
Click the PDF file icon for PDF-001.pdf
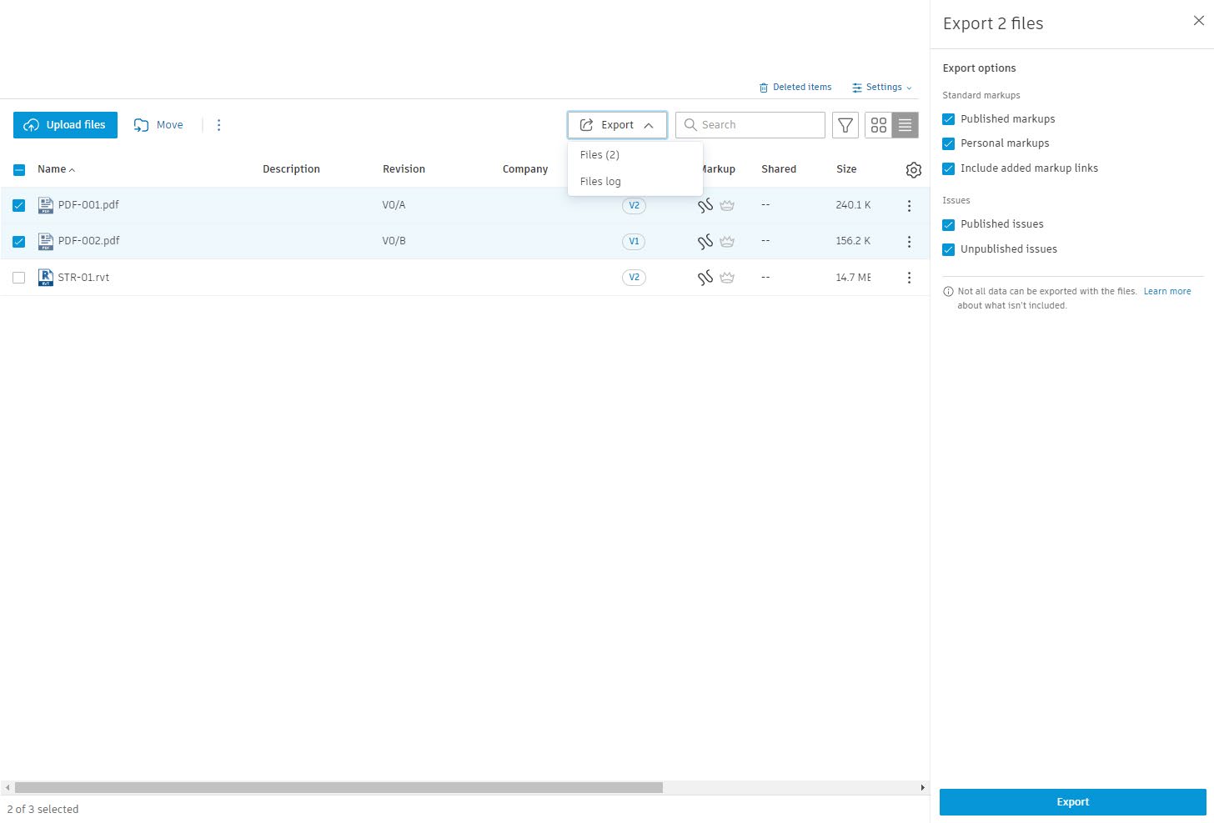[46, 205]
